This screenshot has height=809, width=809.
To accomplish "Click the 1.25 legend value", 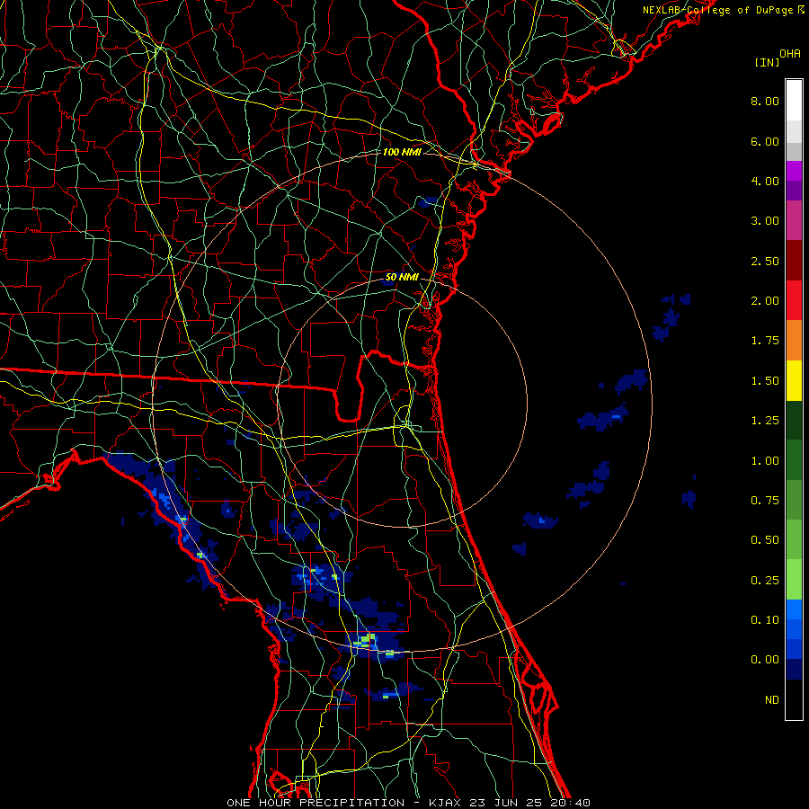I will pos(765,421).
